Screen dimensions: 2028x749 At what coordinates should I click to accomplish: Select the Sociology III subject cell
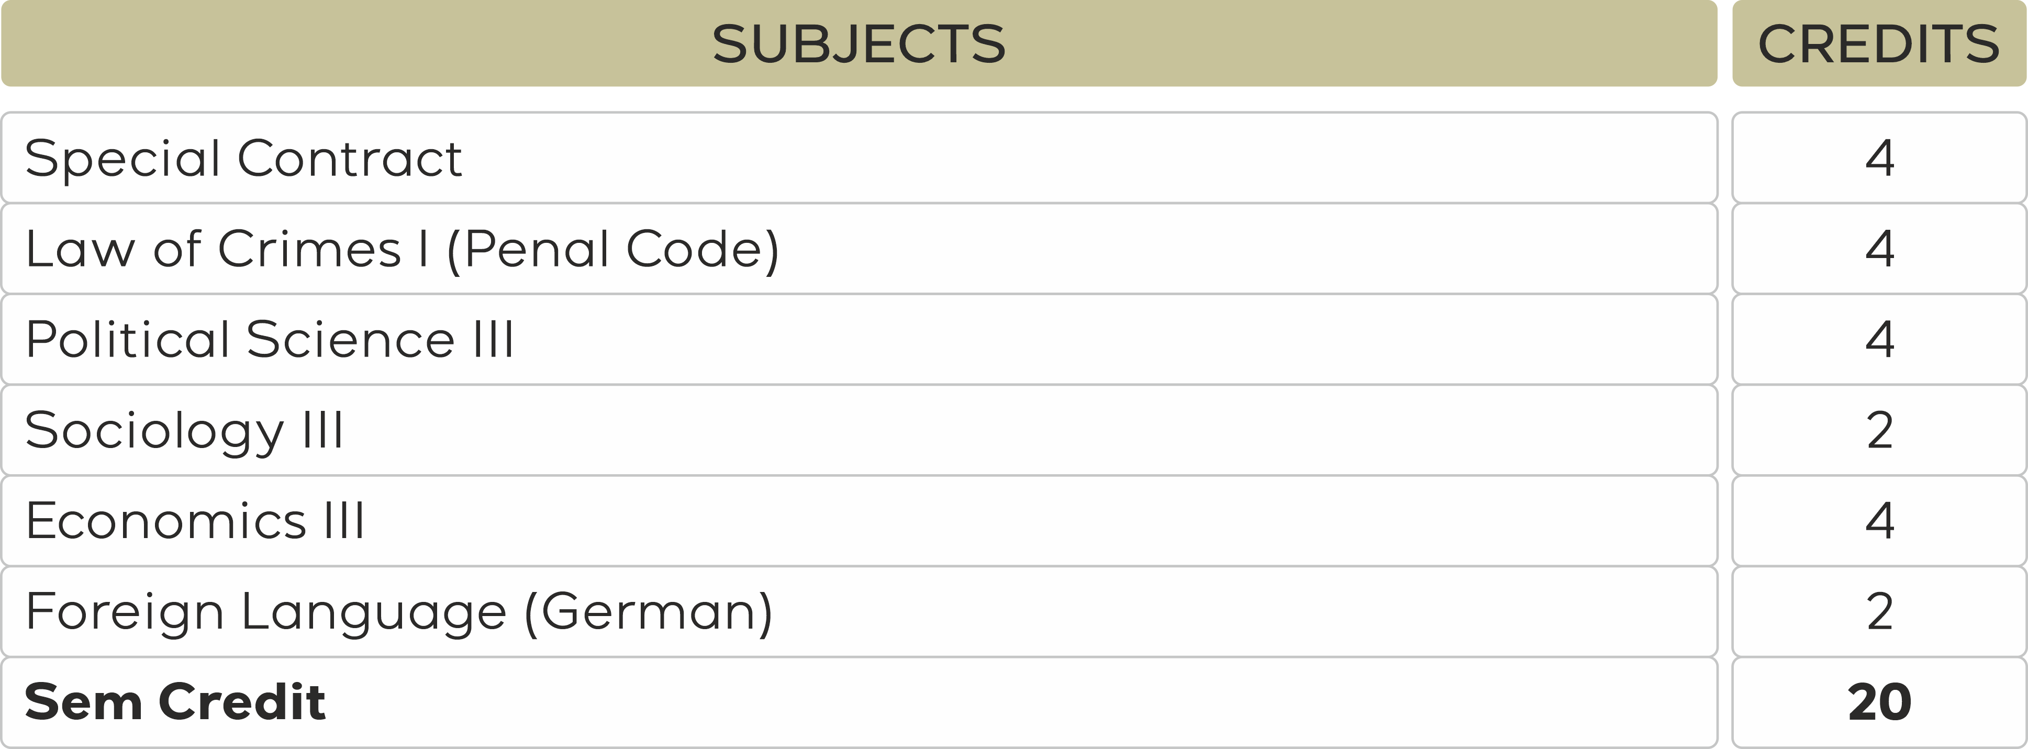(184, 430)
